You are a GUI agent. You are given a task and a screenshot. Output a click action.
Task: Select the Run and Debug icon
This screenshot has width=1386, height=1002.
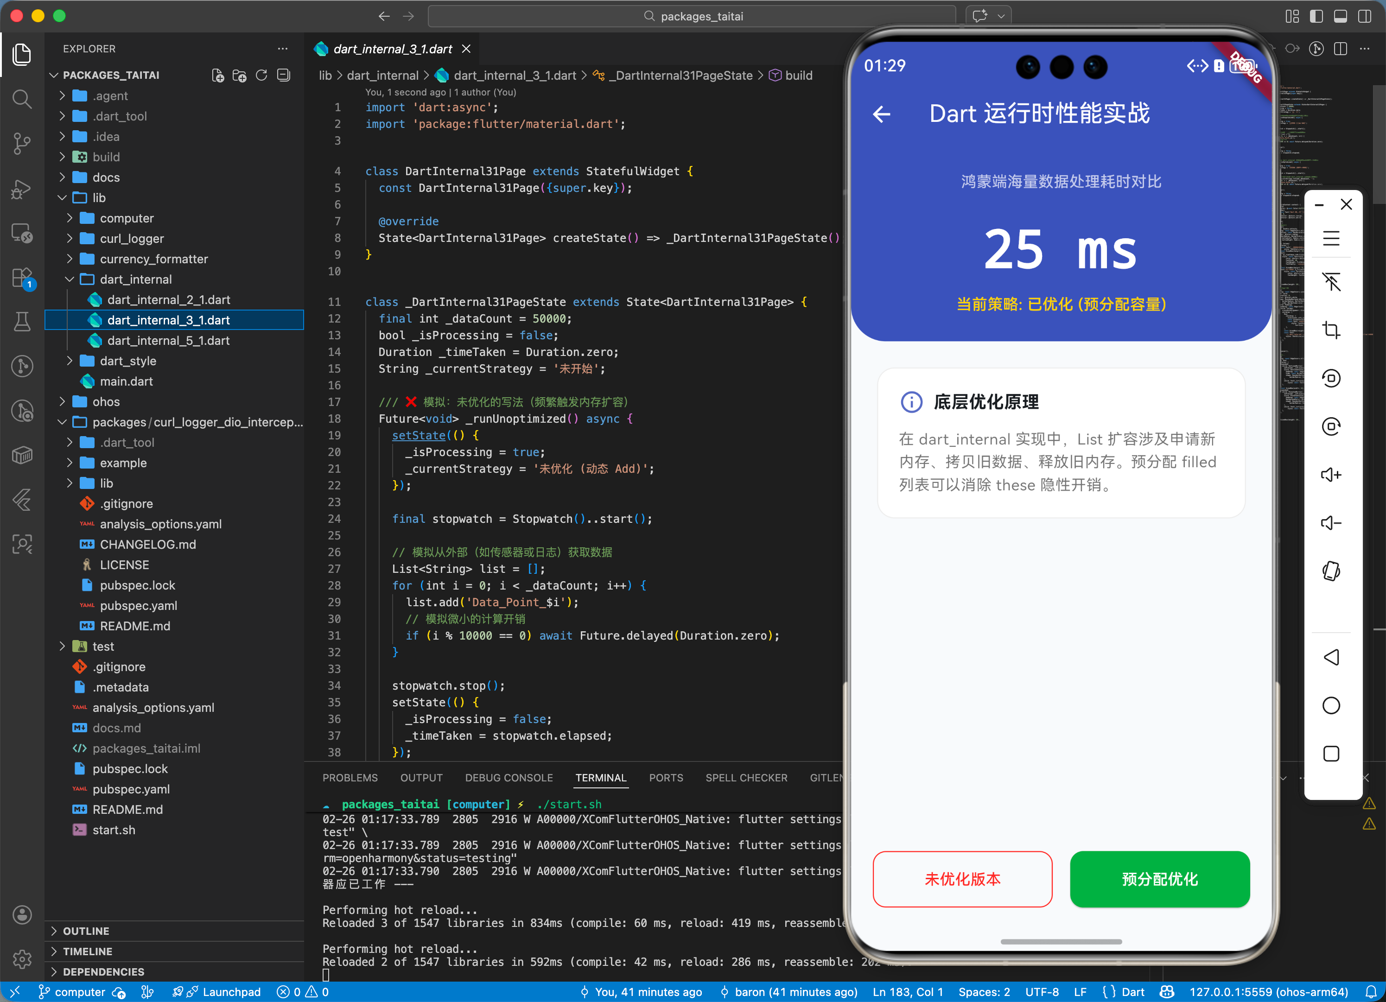pyautogui.click(x=22, y=190)
